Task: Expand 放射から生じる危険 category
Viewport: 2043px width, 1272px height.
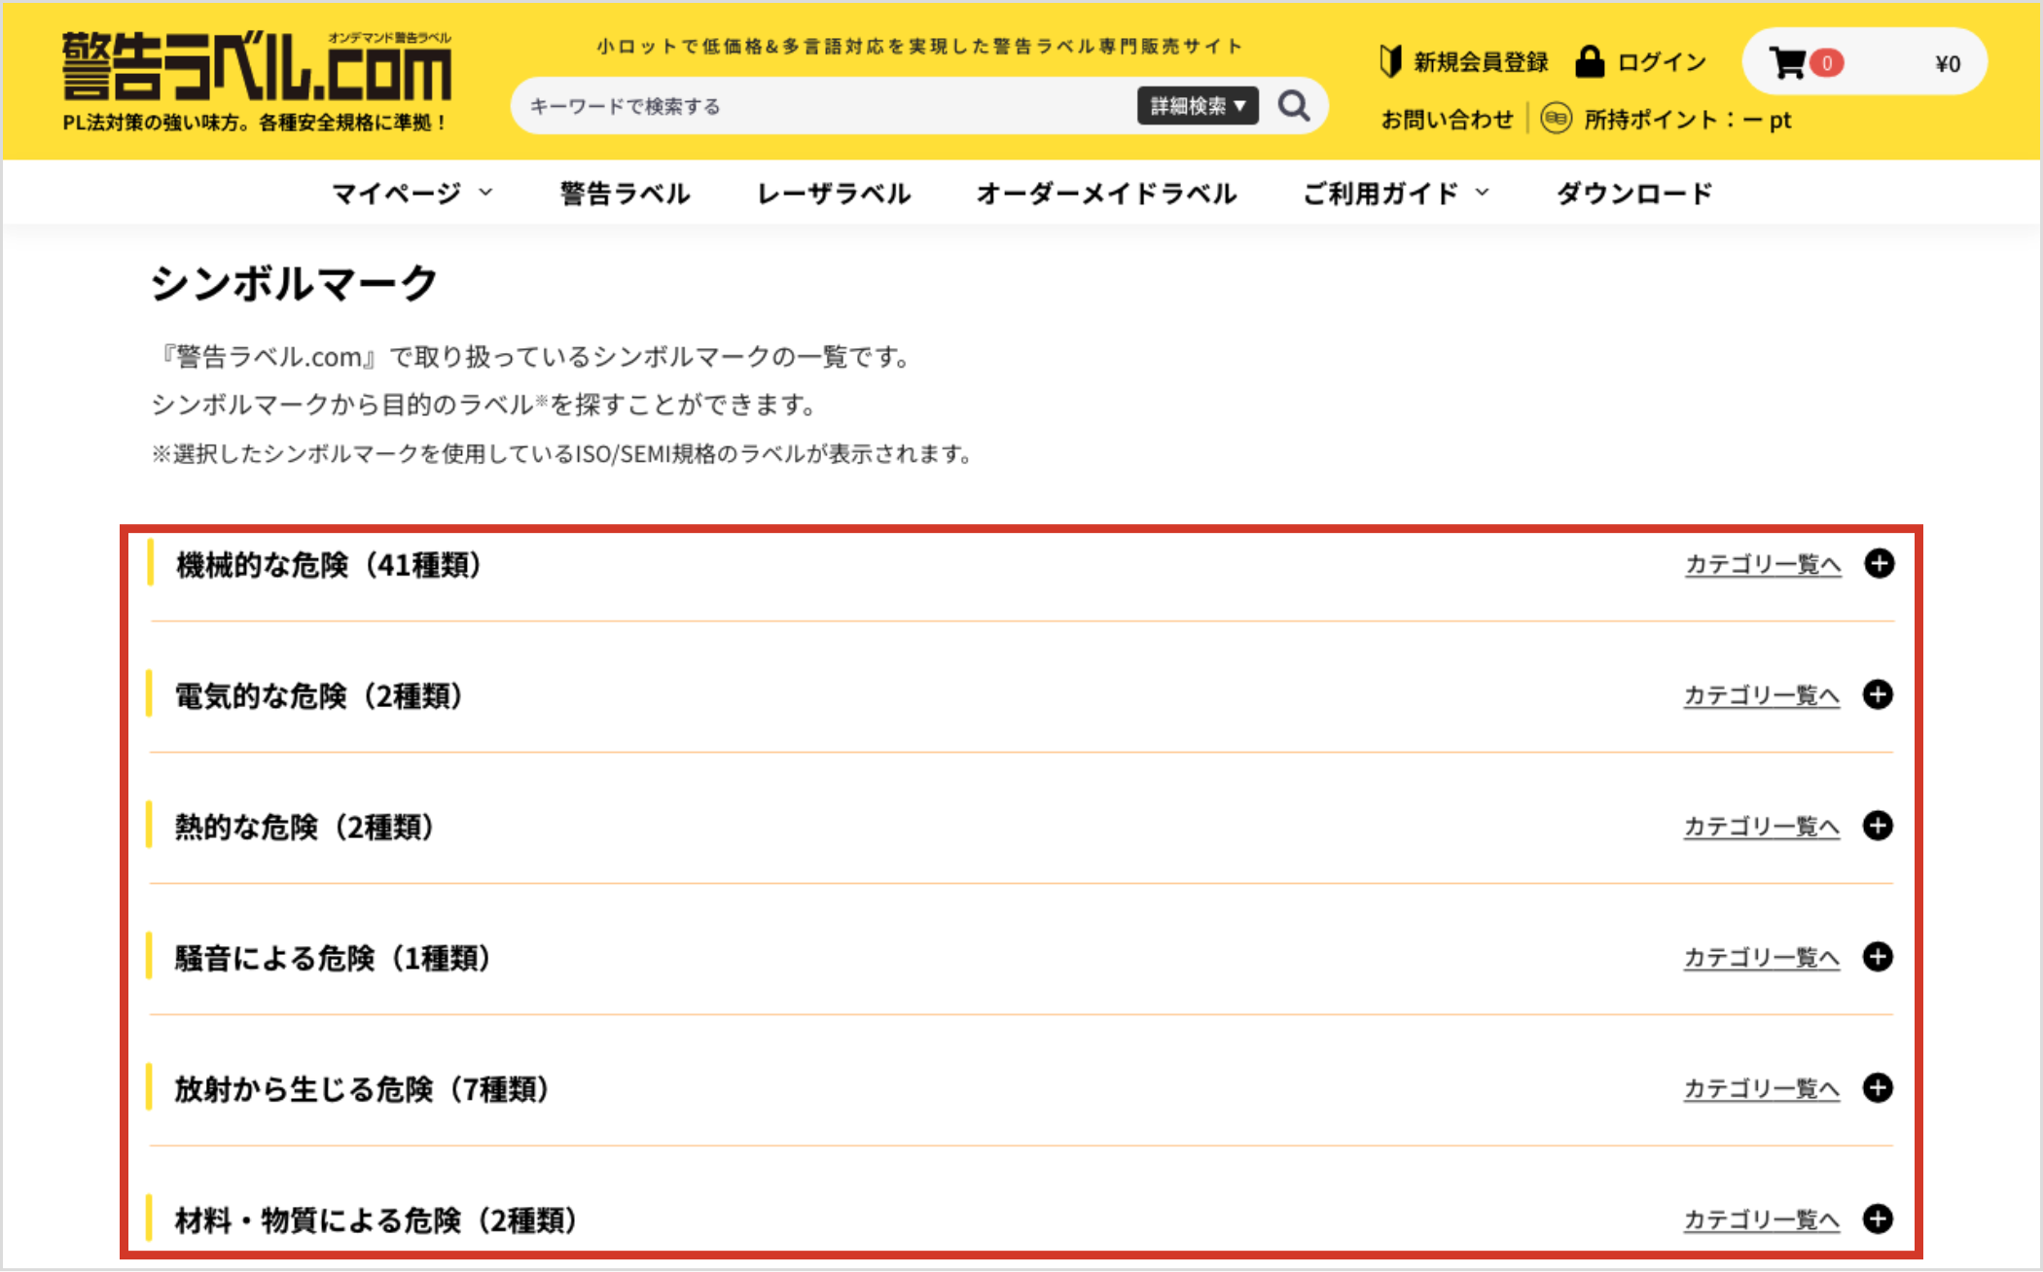Action: [x=1880, y=1088]
